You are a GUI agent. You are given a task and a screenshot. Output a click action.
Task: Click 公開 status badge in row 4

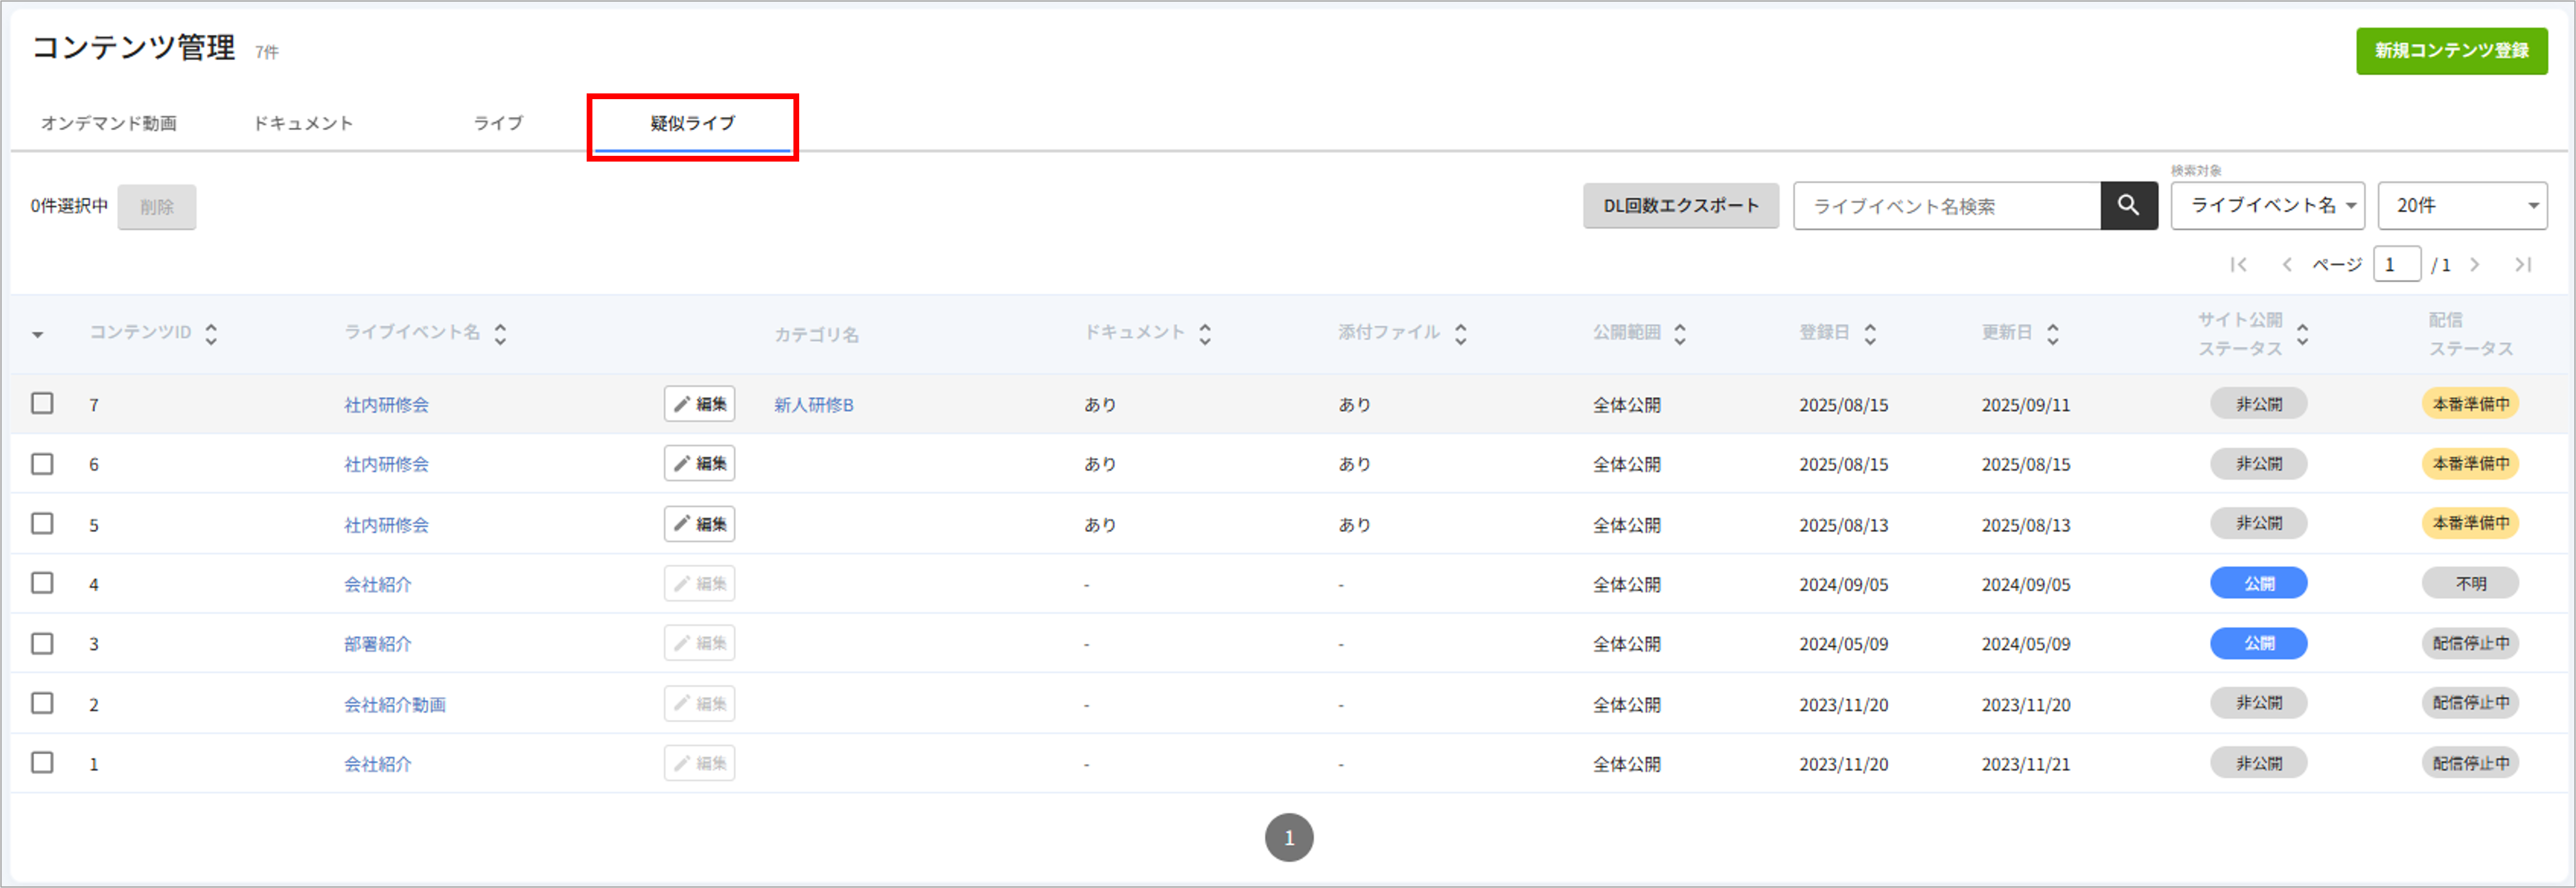[2258, 584]
